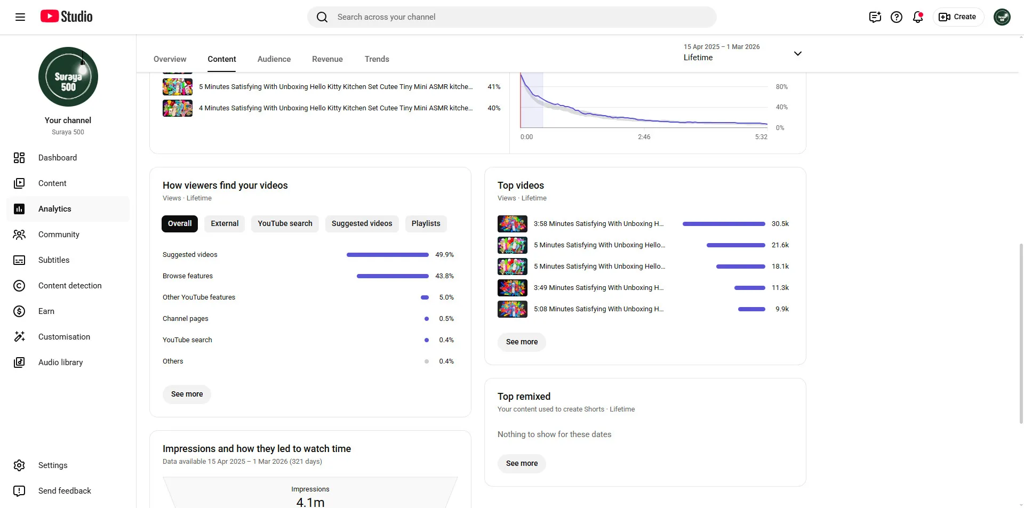Click the feedback message icon in header
The width and height of the screenshot is (1024, 508).
[875, 17]
